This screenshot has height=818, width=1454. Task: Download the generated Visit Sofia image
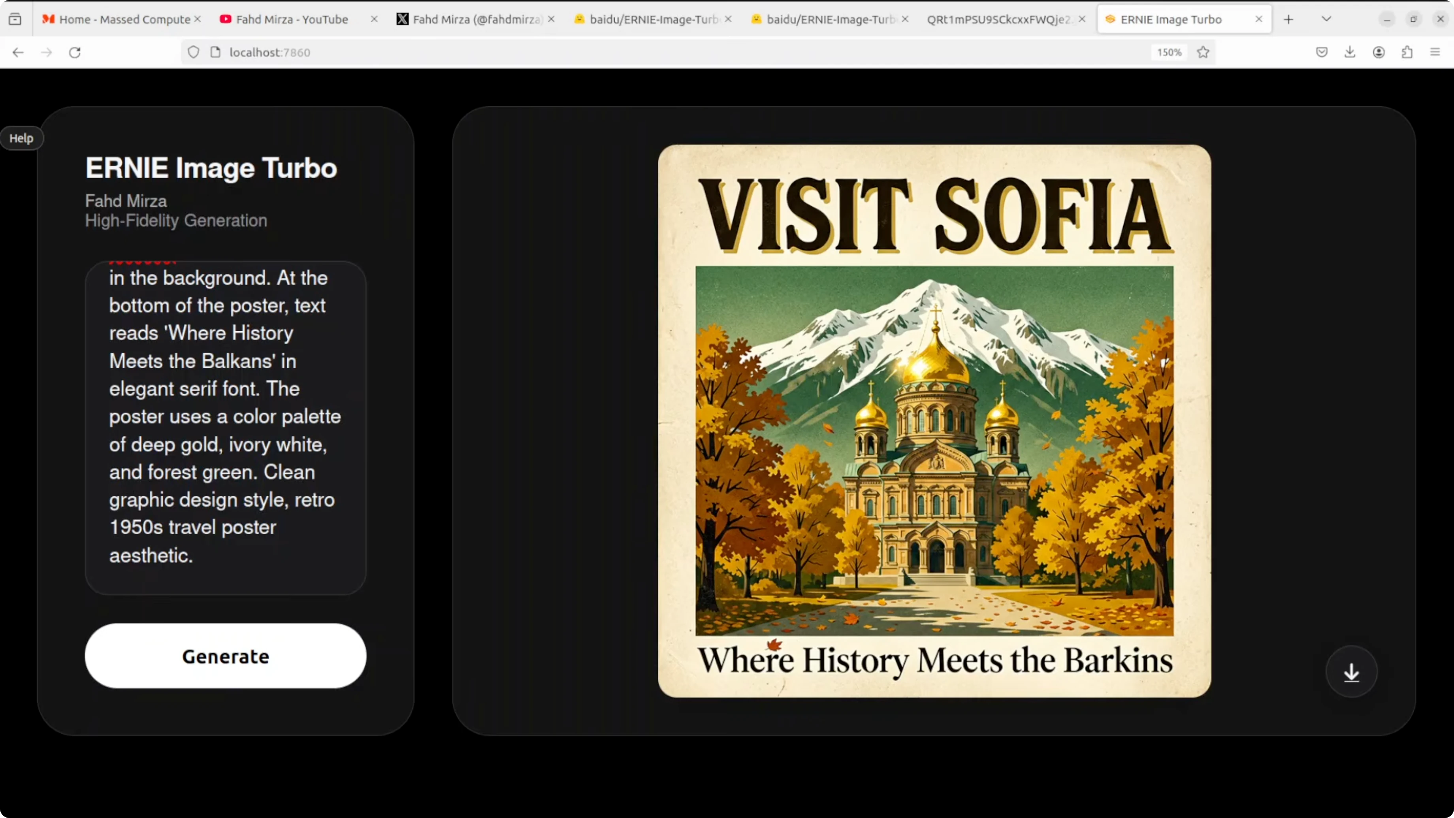(1351, 672)
